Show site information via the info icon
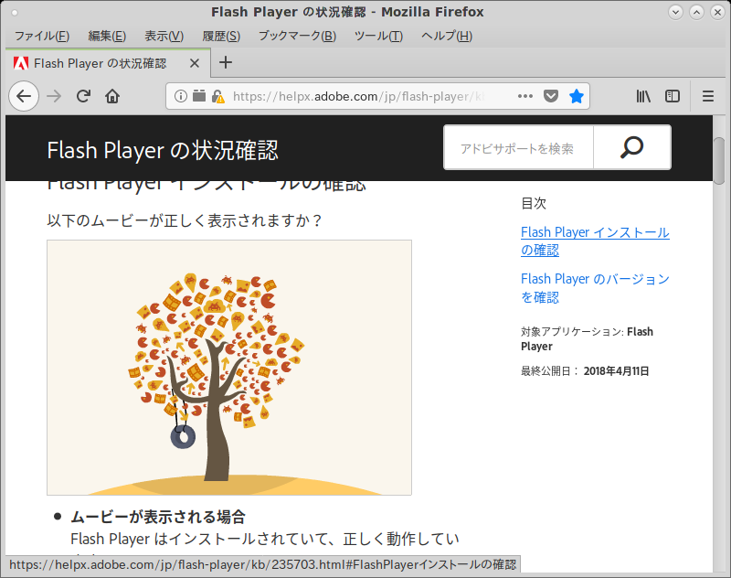Image resolution: width=731 pixels, height=578 pixels. click(180, 96)
